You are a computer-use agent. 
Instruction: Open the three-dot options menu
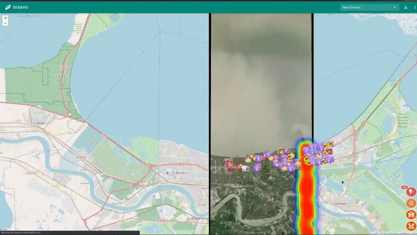tap(415, 7)
